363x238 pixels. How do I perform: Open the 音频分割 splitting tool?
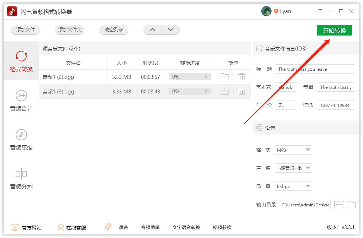click(21, 179)
